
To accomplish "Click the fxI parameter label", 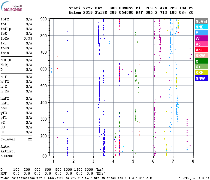I will pyautogui.click(x=4, y=43).
